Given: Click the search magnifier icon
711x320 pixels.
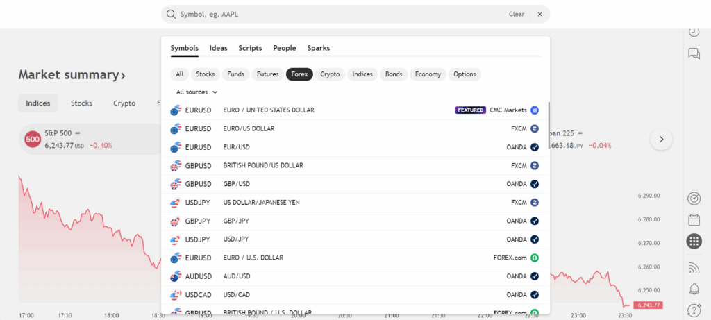Looking at the screenshot, I should click(x=171, y=14).
